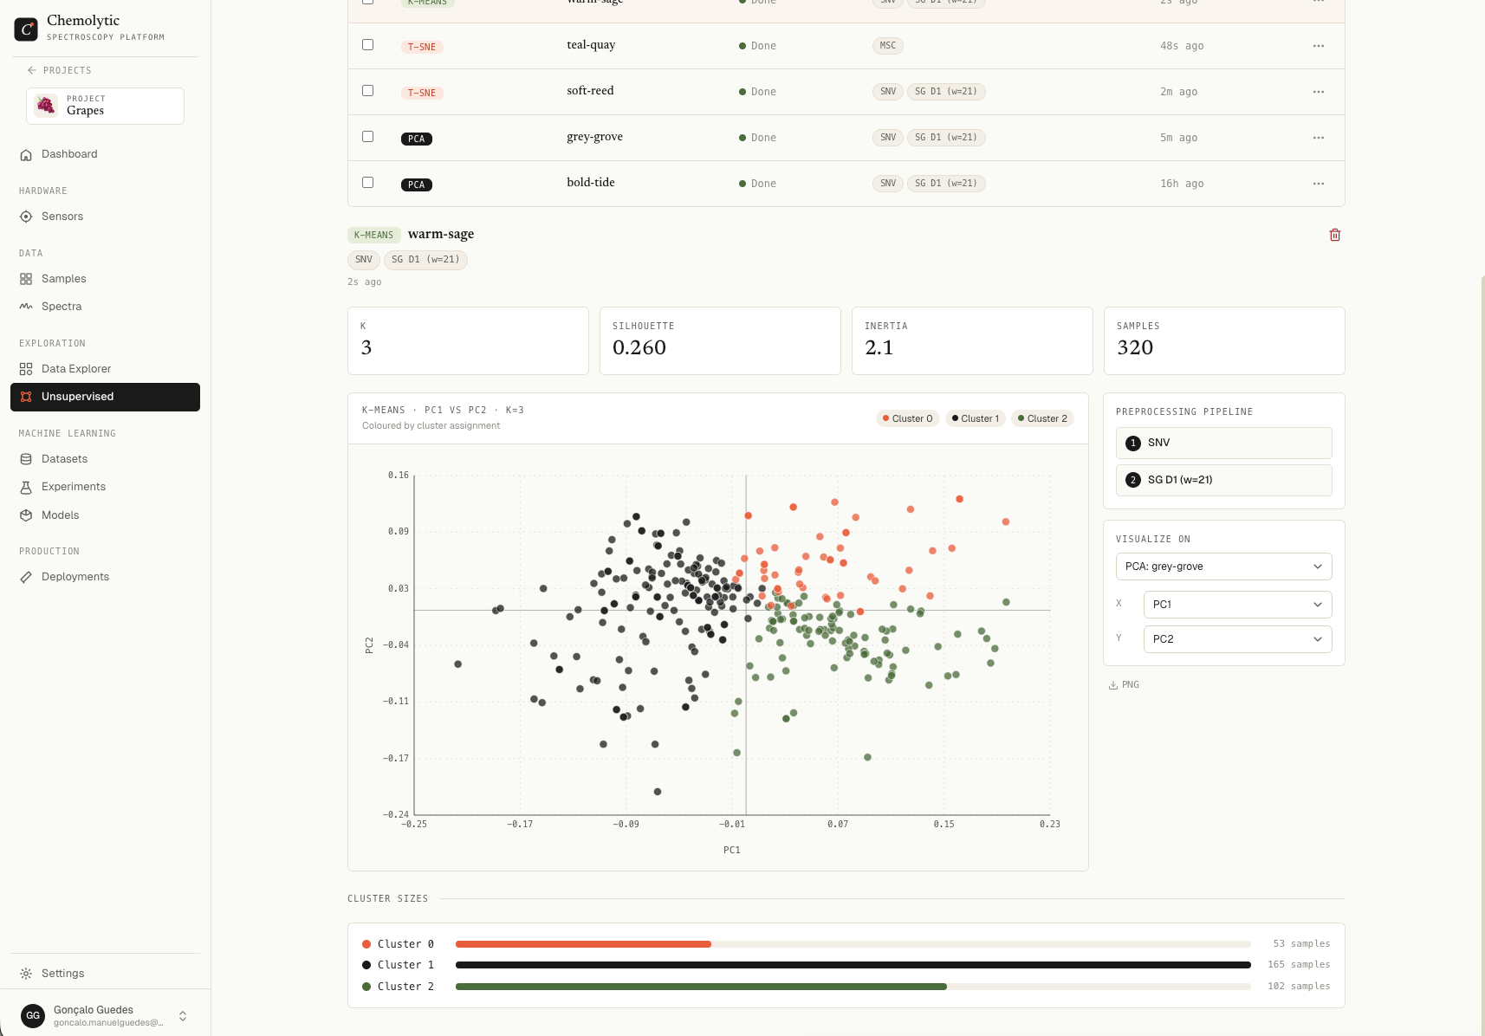Click the Silhouette 0.260 metric card

pyautogui.click(x=720, y=340)
